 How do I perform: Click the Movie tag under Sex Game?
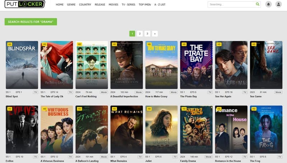pyautogui.click(x=278, y=92)
